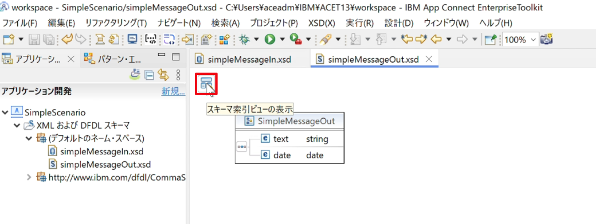
Task: Close the simpleMessageOut.xsd editor tab
Action: (428, 59)
